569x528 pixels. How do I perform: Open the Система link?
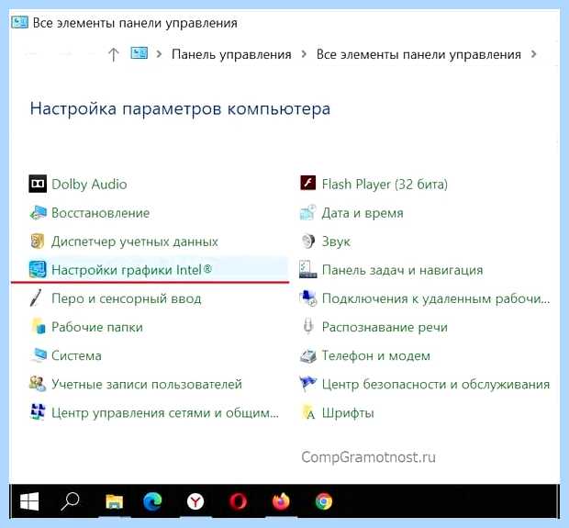pyautogui.click(x=76, y=355)
